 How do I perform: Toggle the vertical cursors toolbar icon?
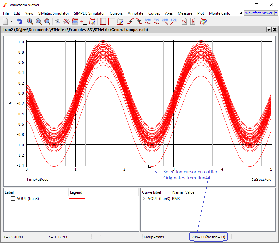point(111,21)
